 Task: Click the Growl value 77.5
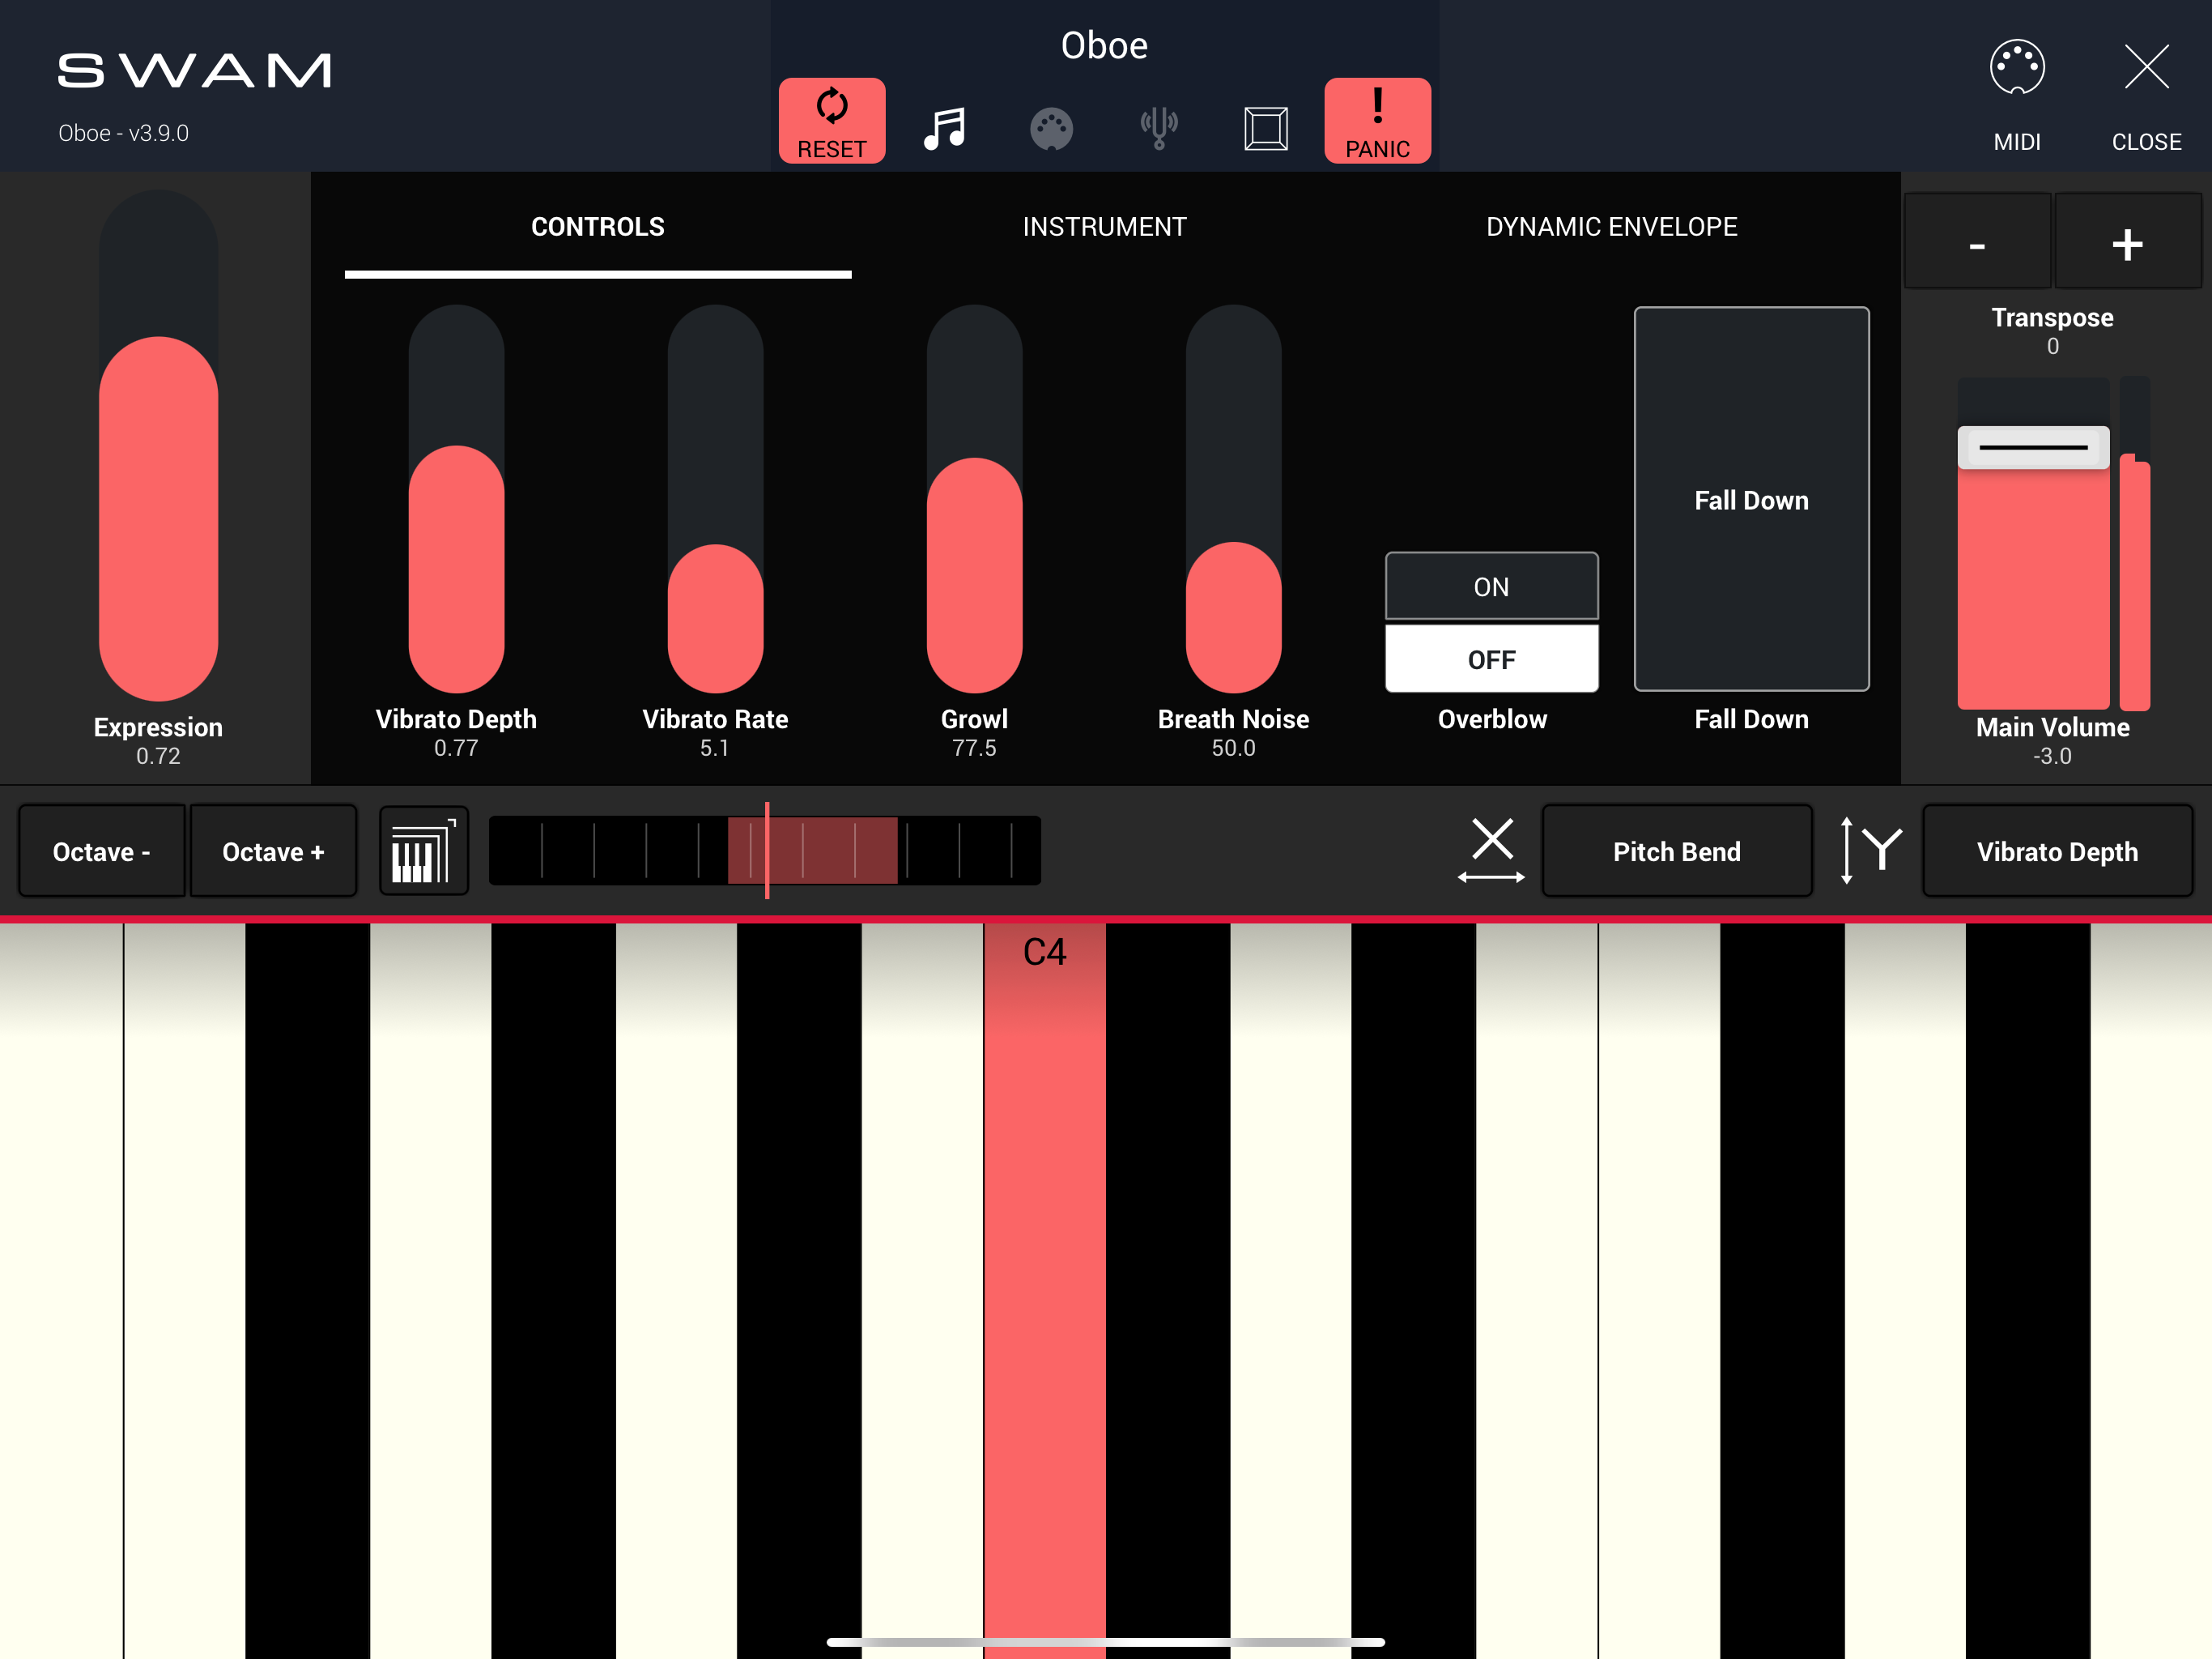(974, 748)
